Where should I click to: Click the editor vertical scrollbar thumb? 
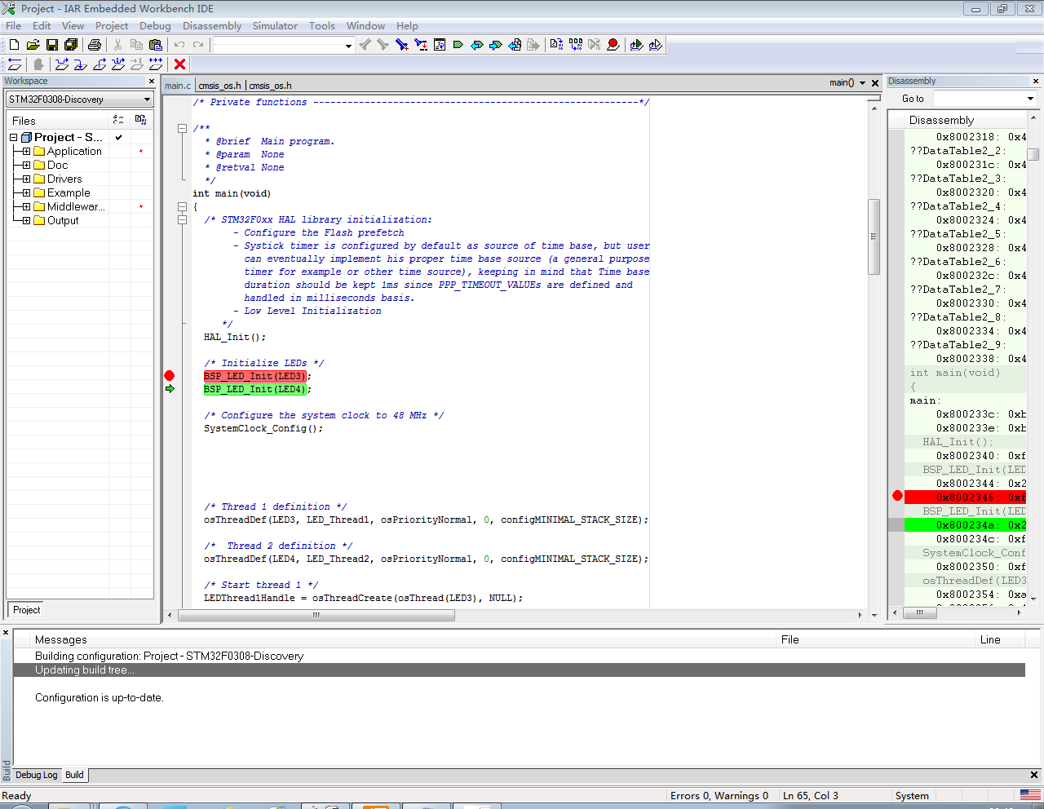pyautogui.click(x=874, y=237)
